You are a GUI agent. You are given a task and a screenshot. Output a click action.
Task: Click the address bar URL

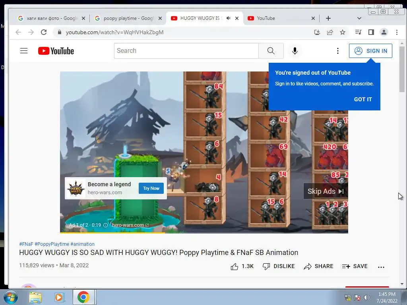(114, 32)
